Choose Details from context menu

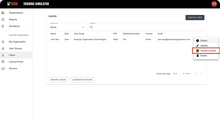206,41
